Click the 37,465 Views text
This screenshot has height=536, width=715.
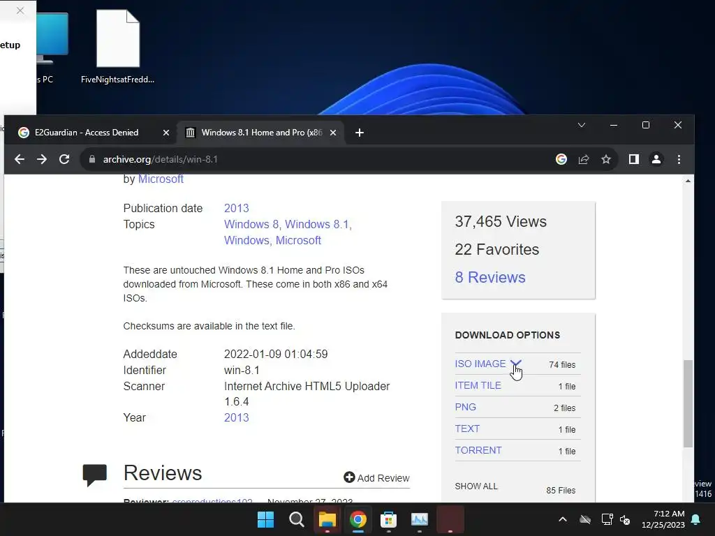501,221
